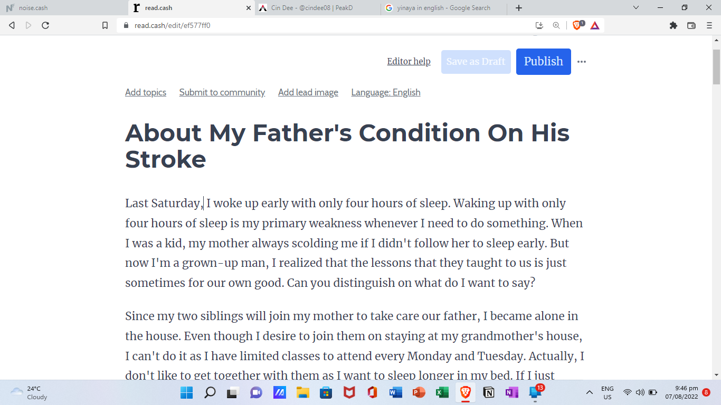
Task: Open Brave Rewards triangle icon
Action: (x=595, y=25)
